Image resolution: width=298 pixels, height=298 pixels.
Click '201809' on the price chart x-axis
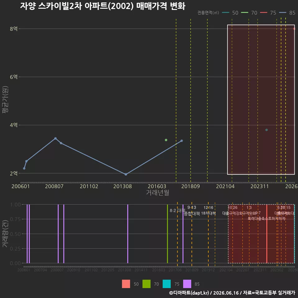pyautogui.click(x=191, y=186)
